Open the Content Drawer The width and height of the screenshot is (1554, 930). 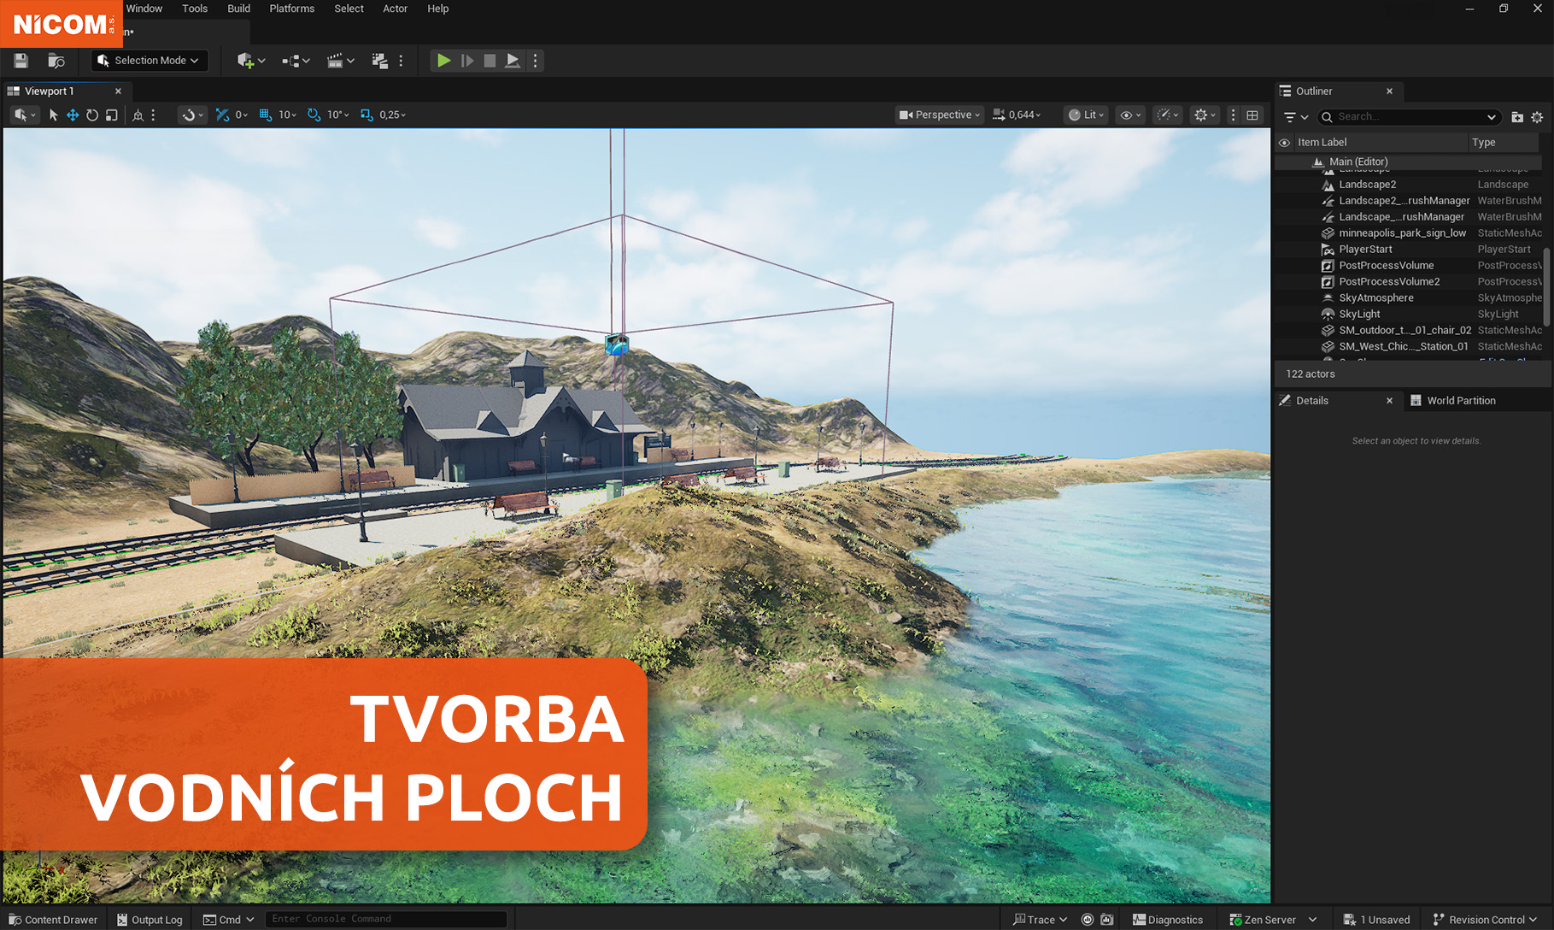click(53, 920)
